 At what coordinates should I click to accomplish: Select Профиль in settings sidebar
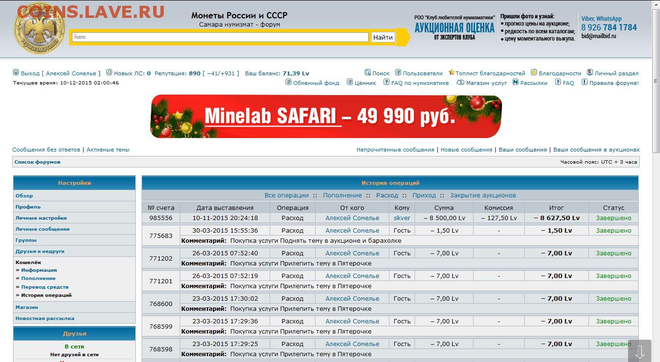click(x=28, y=207)
